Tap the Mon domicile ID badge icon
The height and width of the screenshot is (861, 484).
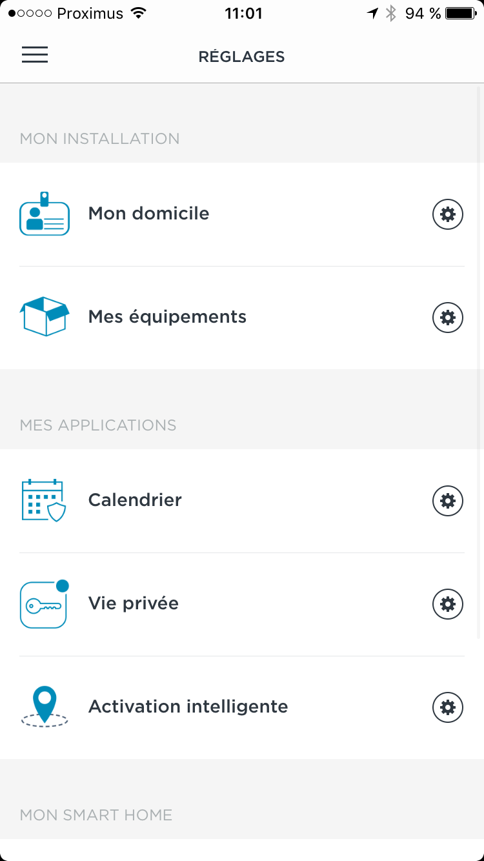(x=45, y=214)
